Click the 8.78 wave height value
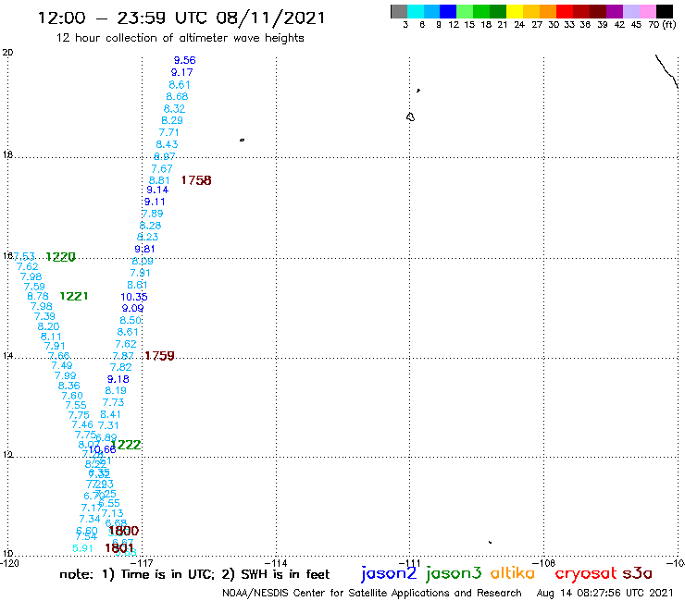Screen dimensions: 685x601 [38, 297]
